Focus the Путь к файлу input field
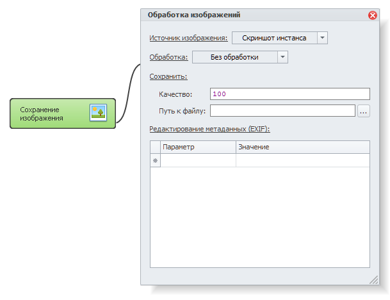390x300 pixels. (282, 110)
